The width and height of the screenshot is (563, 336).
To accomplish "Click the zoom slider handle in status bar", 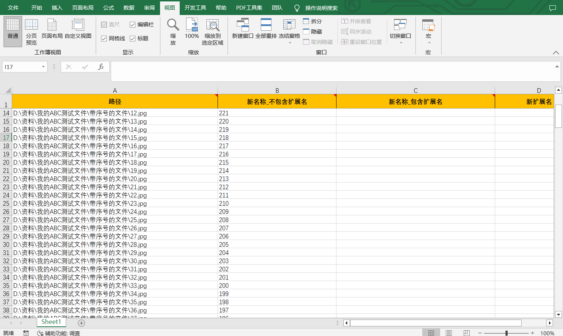I will click(506, 333).
